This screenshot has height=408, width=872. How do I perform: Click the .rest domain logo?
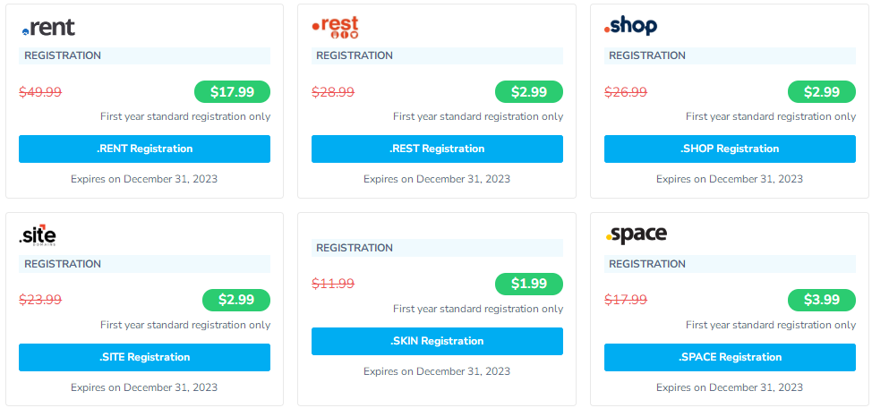pos(336,28)
